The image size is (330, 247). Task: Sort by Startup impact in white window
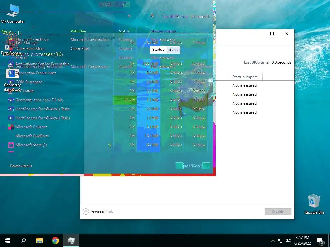point(245,77)
